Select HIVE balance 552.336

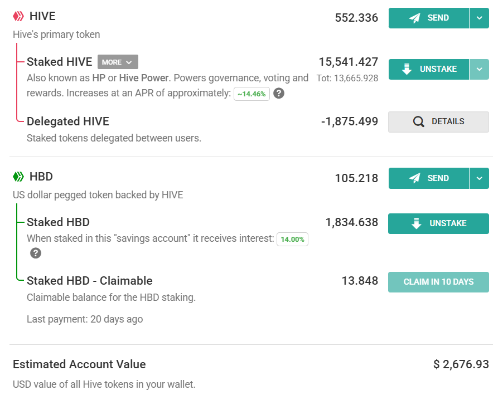click(356, 18)
